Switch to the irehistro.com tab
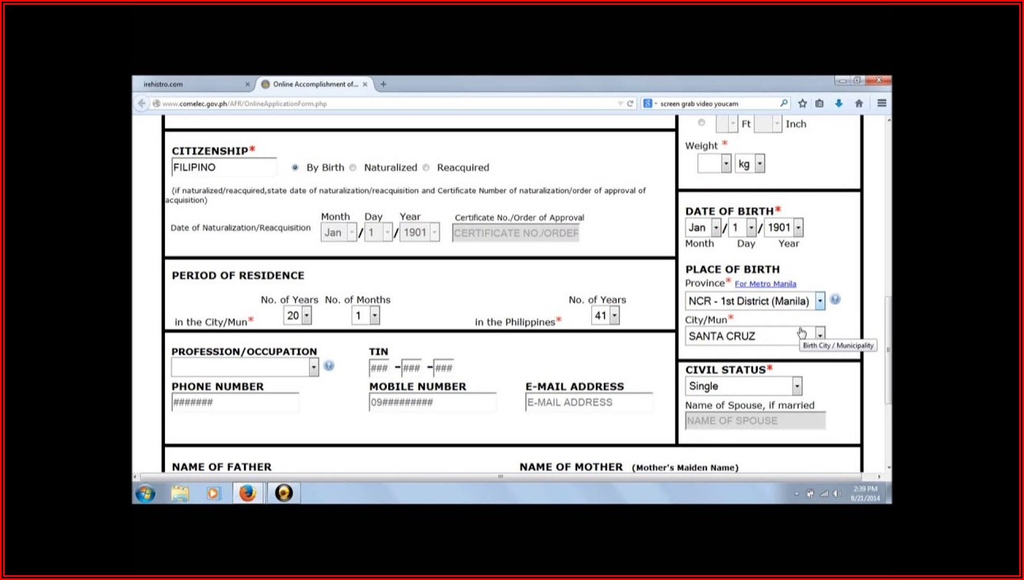The width and height of the screenshot is (1024, 580). pyautogui.click(x=190, y=84)
